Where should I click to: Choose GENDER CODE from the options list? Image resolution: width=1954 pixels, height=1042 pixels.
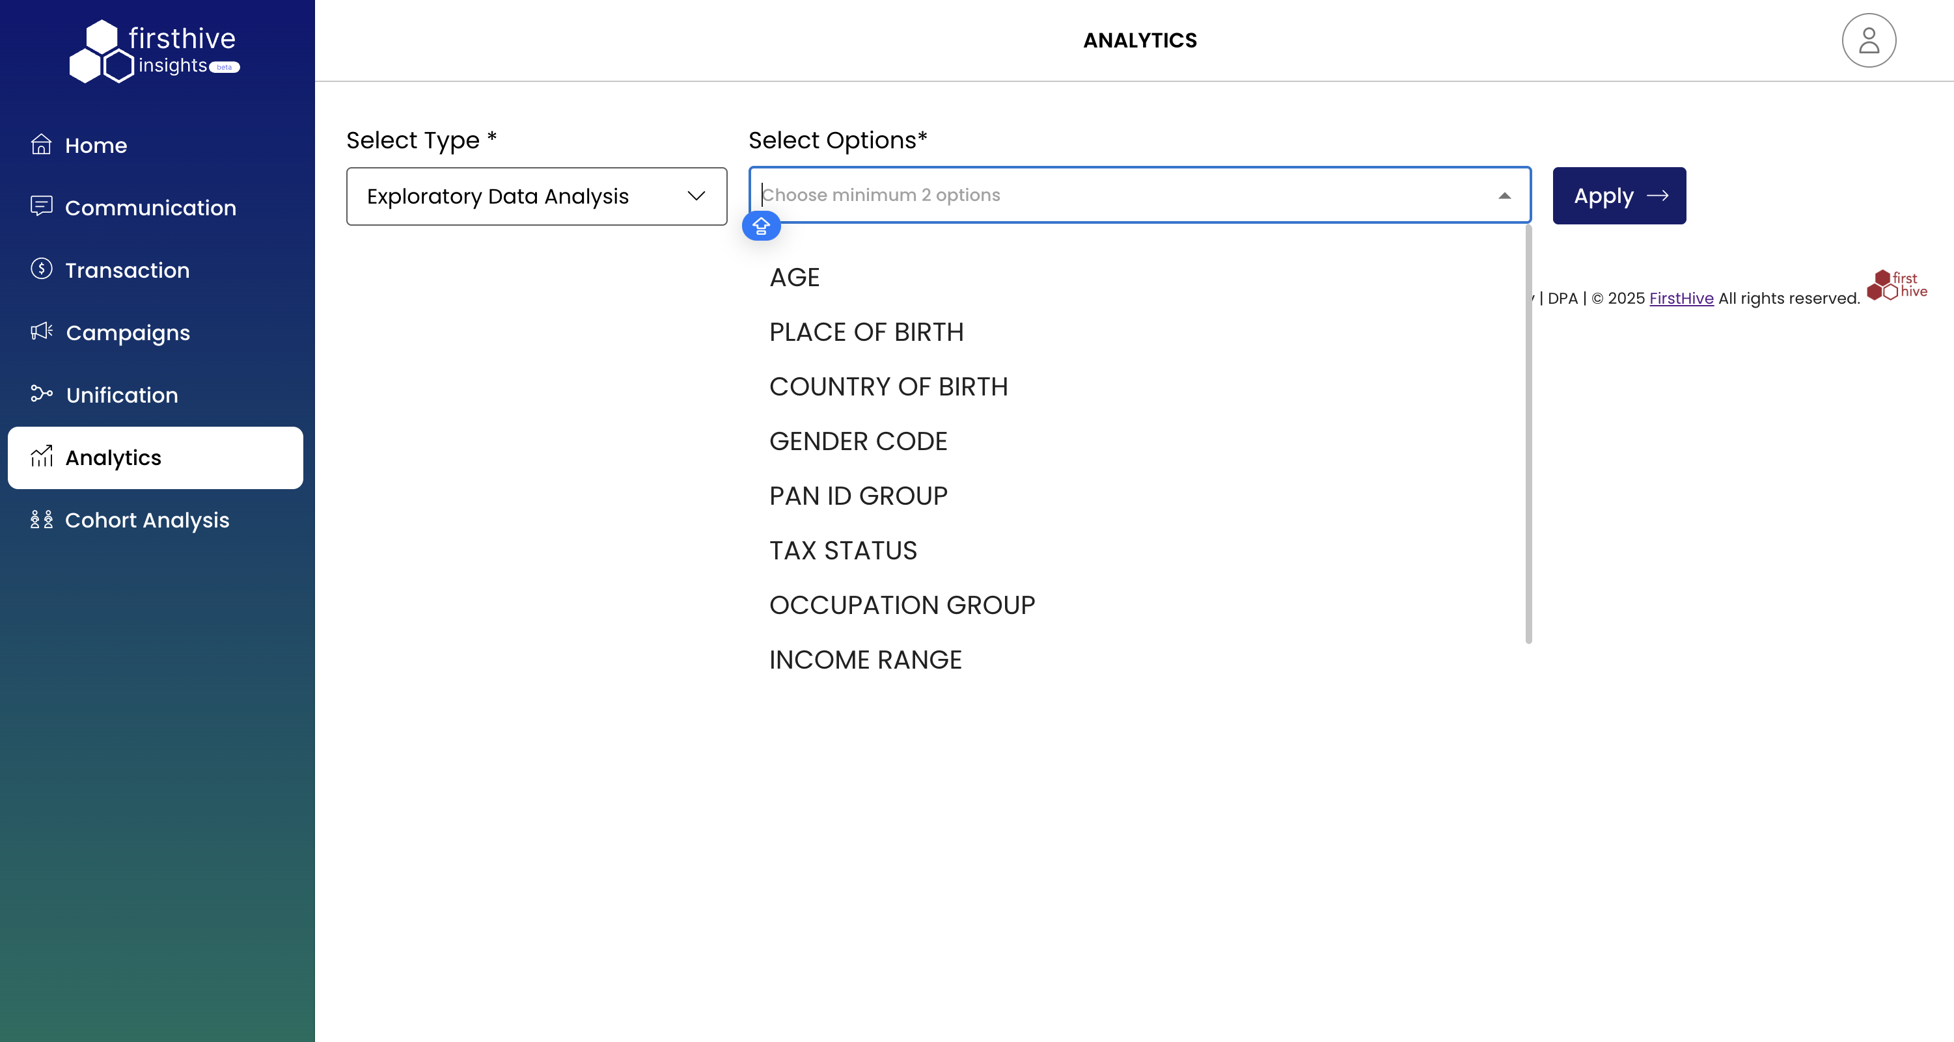[858, 441]
